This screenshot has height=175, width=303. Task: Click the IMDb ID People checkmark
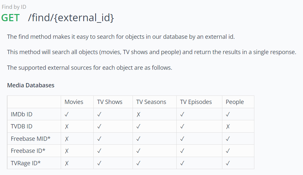click(228, 114)
